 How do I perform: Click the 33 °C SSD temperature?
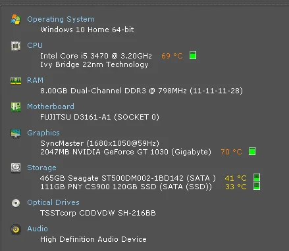pos(236,187)
